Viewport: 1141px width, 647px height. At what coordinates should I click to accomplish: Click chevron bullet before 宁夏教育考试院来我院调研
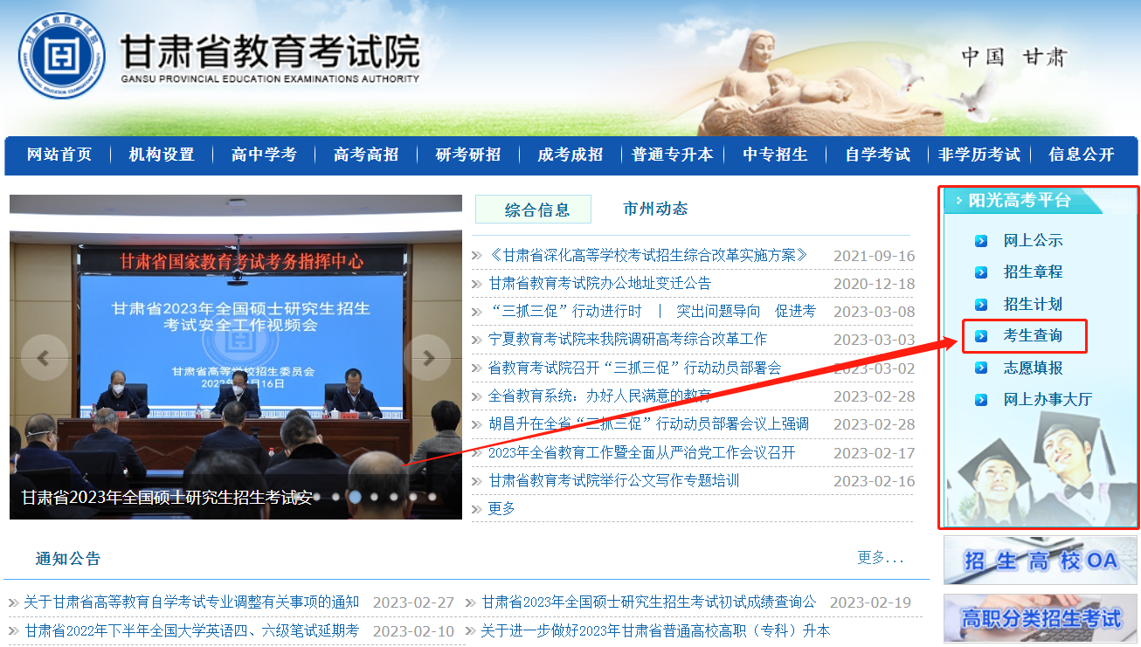click(477, 340)
